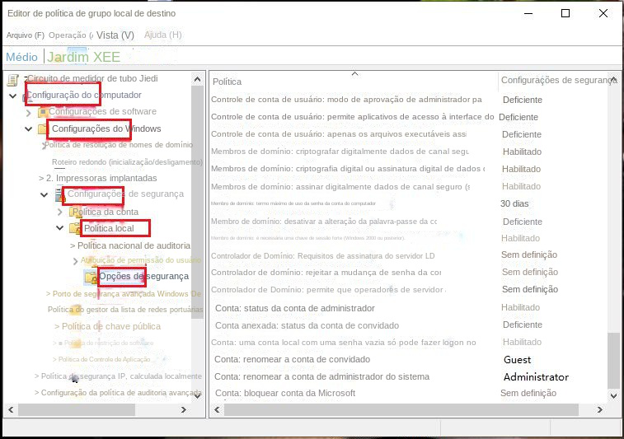Viewport: 624px width, 439px height.
Task: Click the tree pane horizontal scrollbar thumb
Action: point(77,409)
